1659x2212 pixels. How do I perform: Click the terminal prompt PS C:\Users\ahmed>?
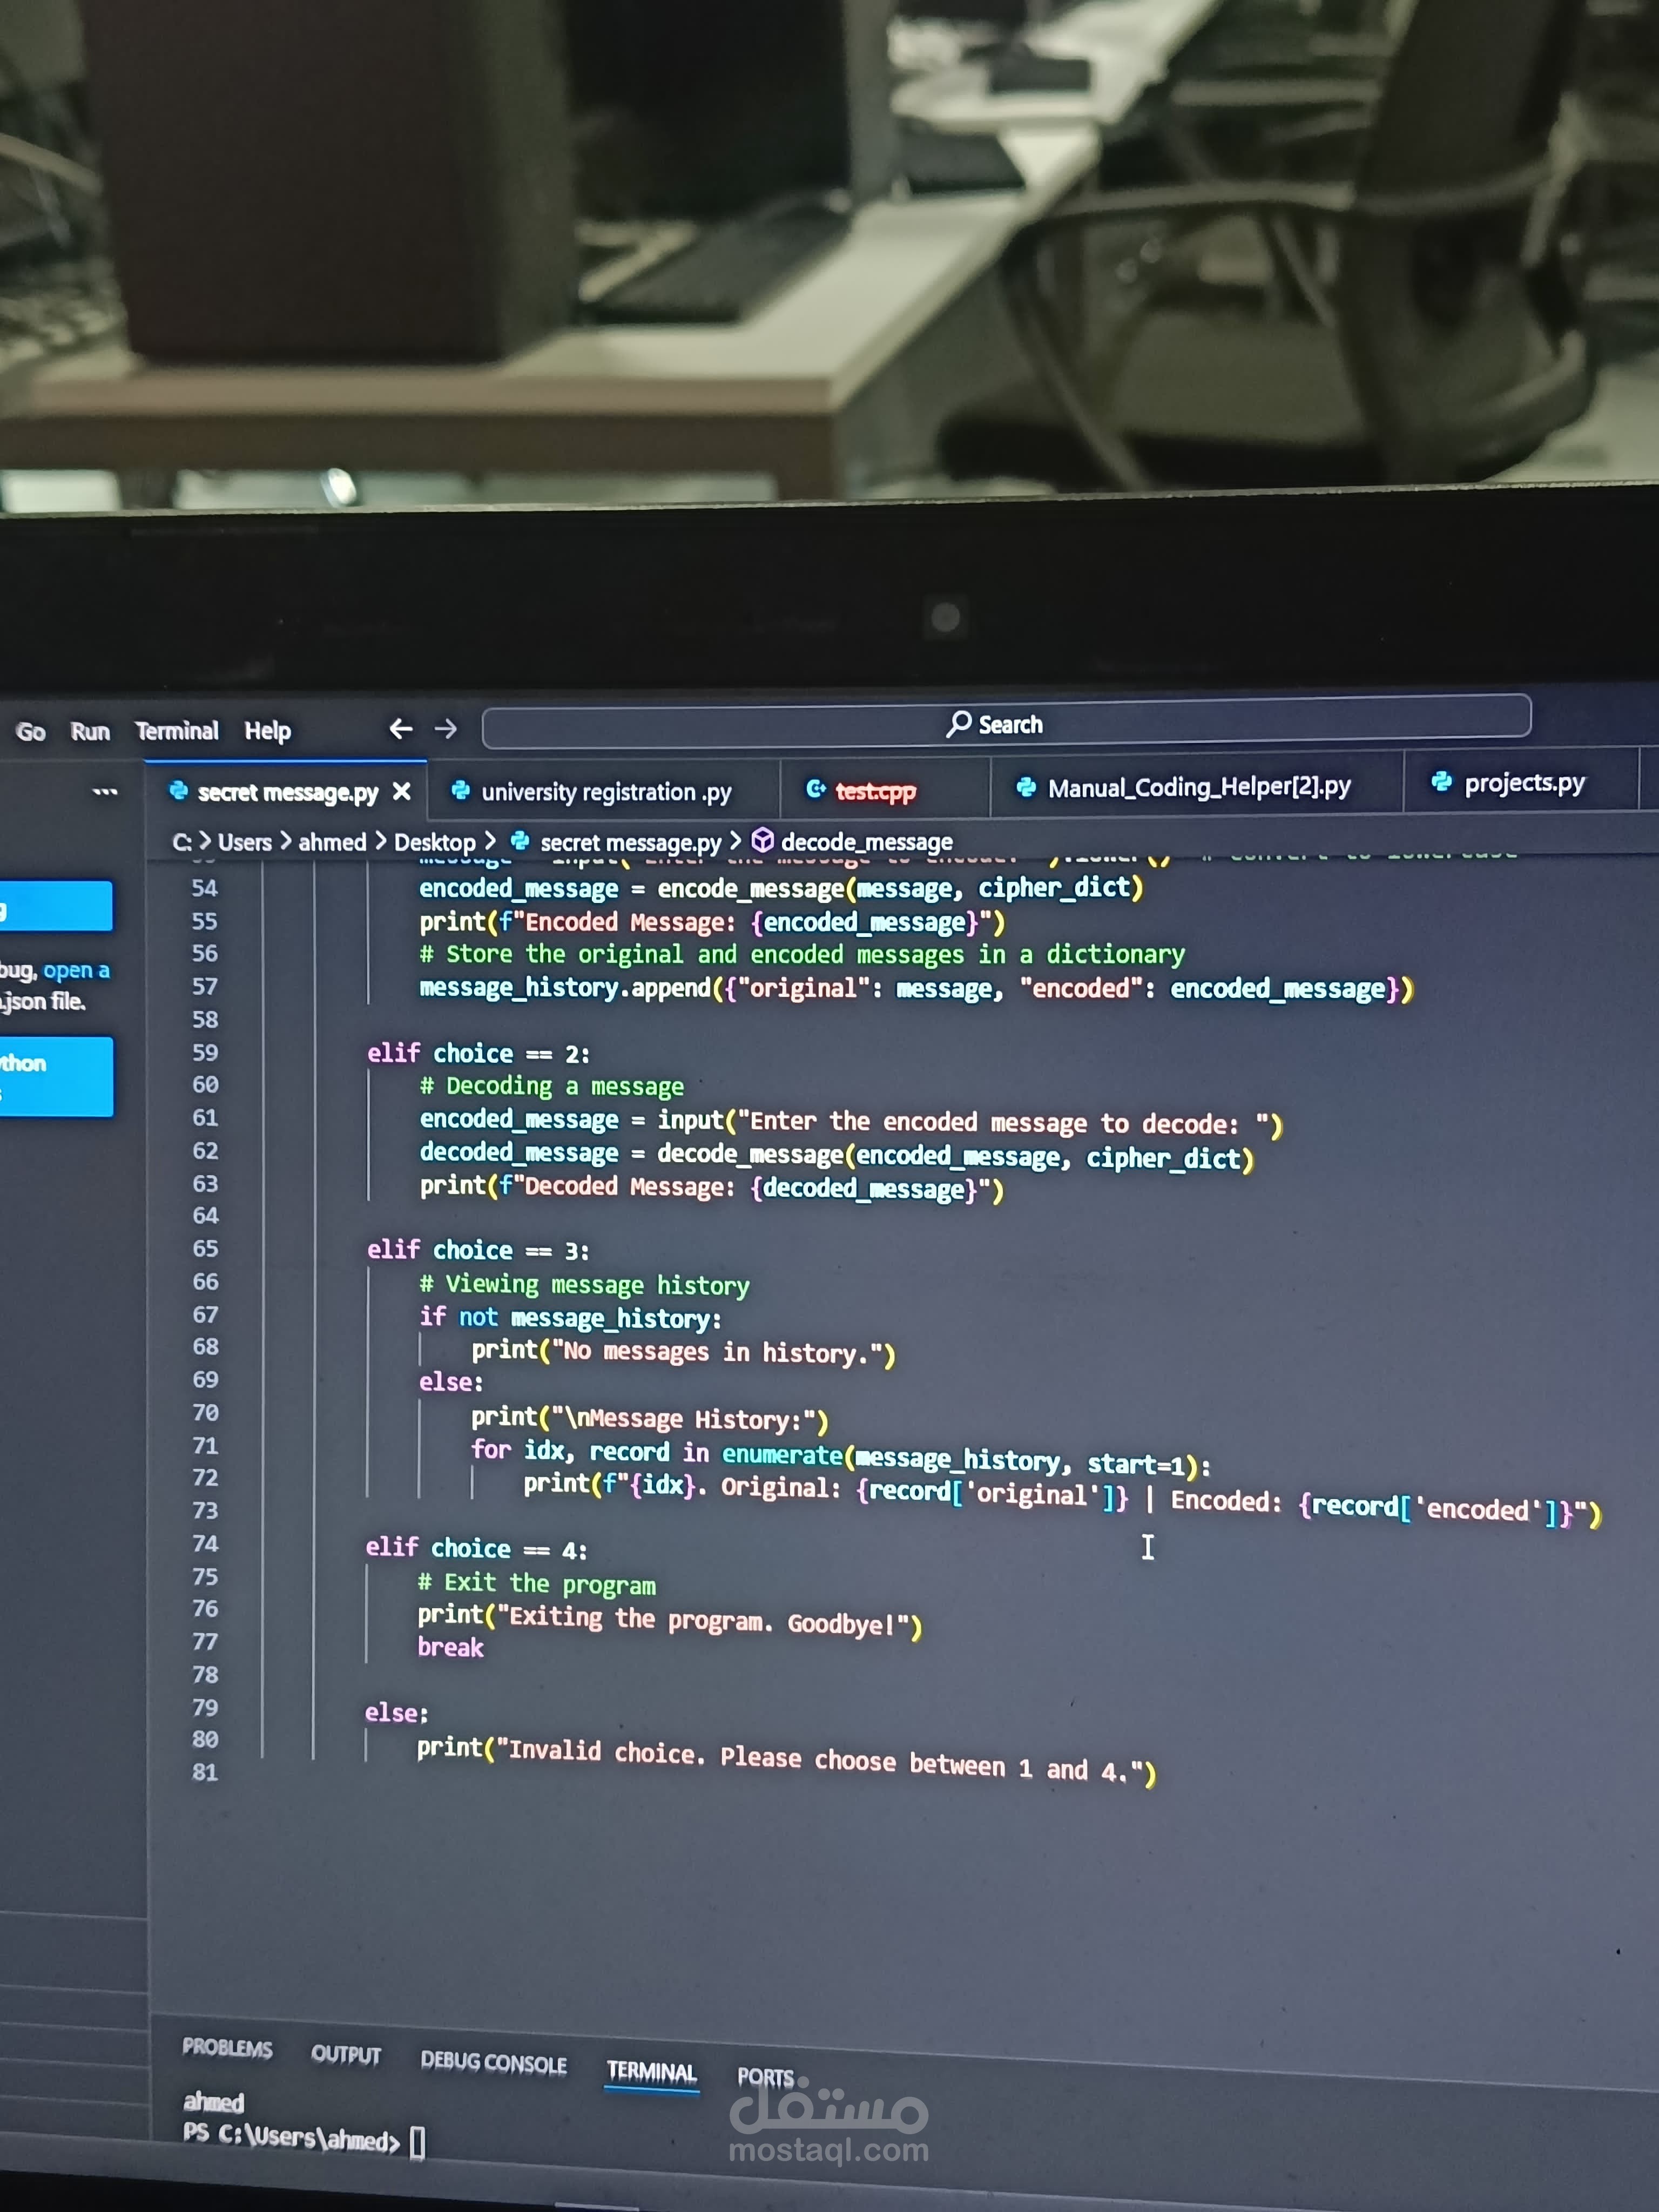coord(291,2138)
